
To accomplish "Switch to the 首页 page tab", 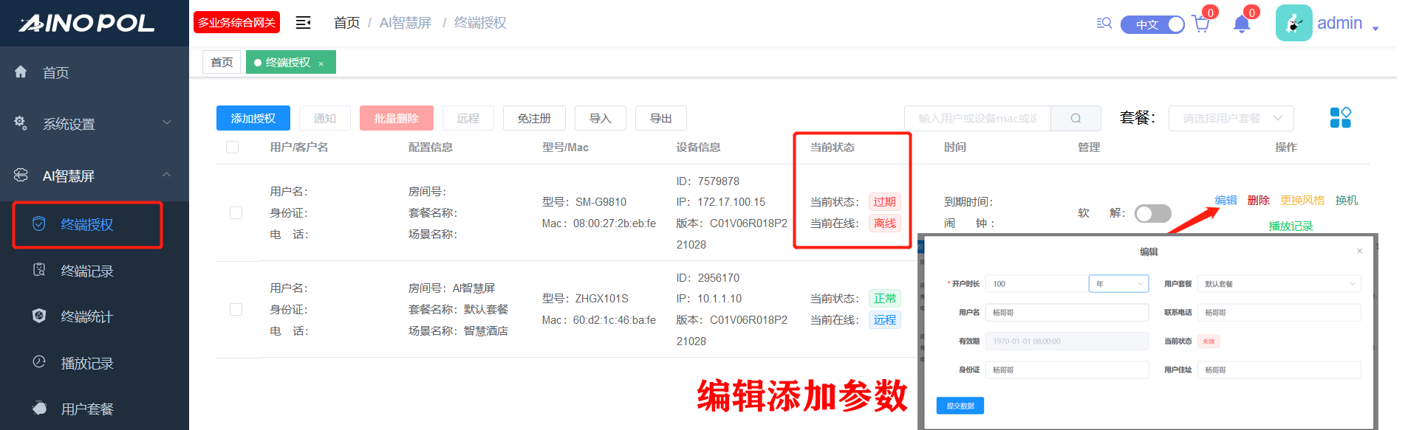I will [x=222, y=62].
